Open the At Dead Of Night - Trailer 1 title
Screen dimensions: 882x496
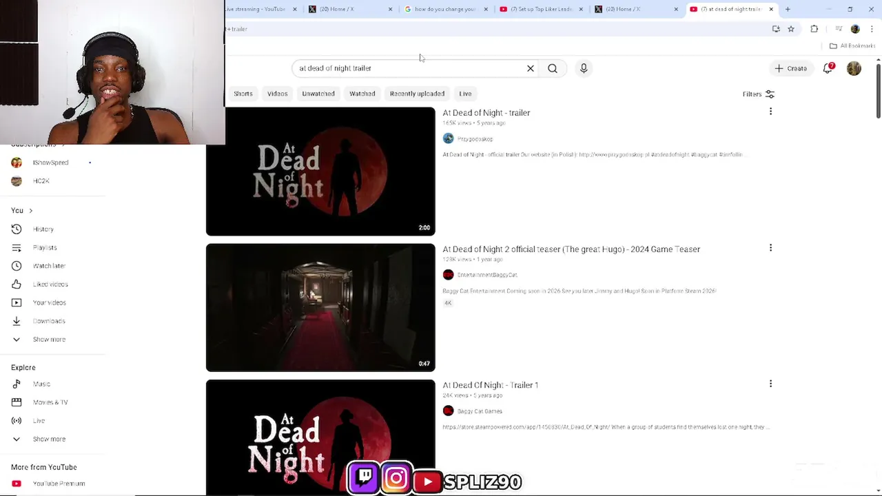[491, 385]
